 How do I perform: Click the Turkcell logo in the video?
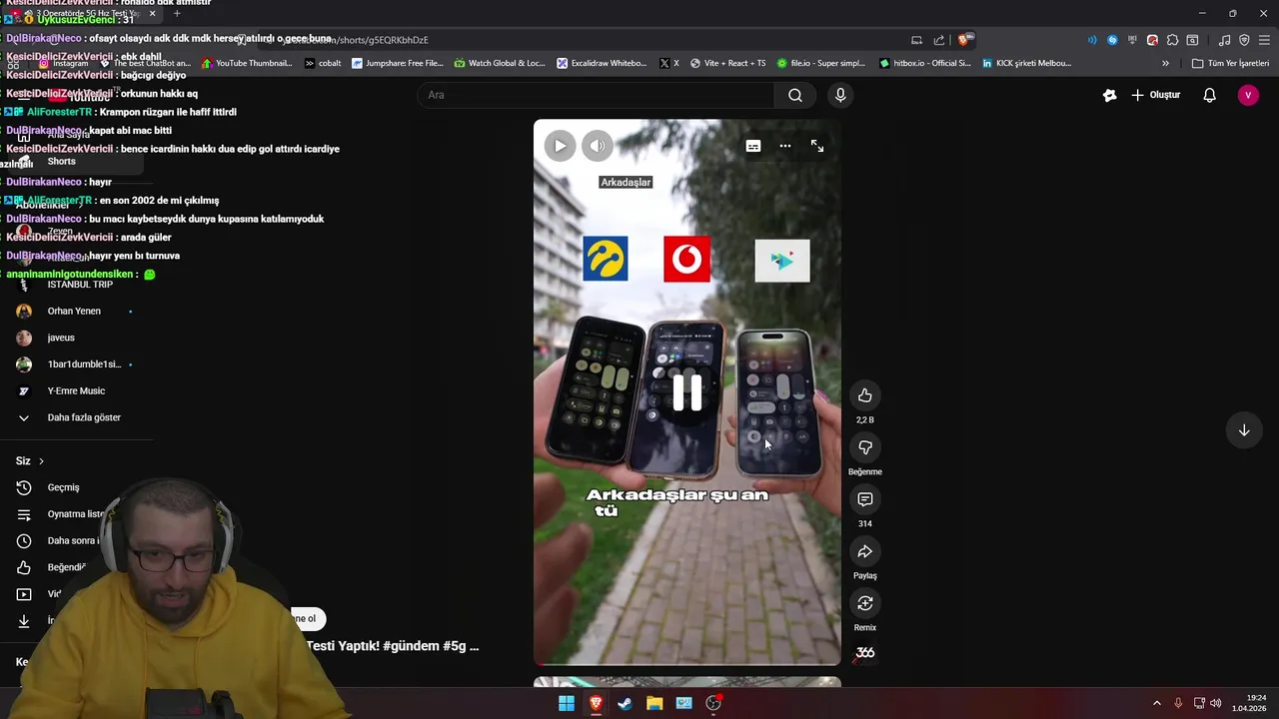pos(606,259)
